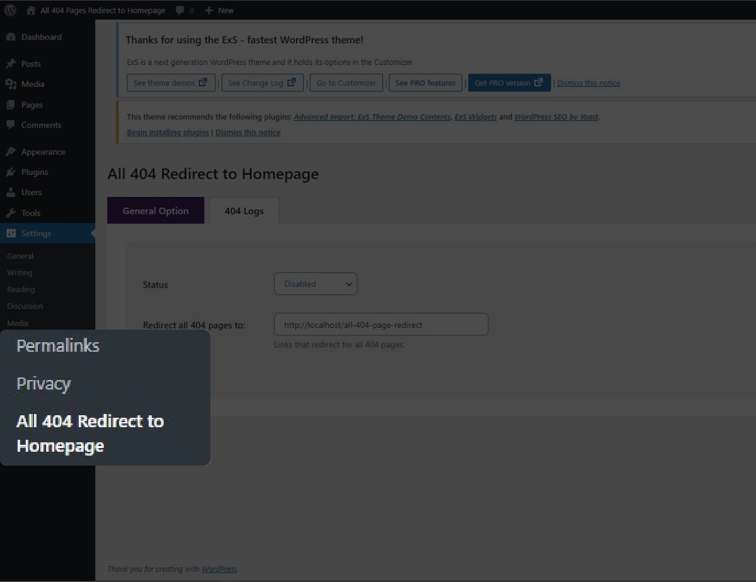Viewport: 756px width, 582px height.
Task: Open Tools via the wrench icon
Action: coord(11,213)
